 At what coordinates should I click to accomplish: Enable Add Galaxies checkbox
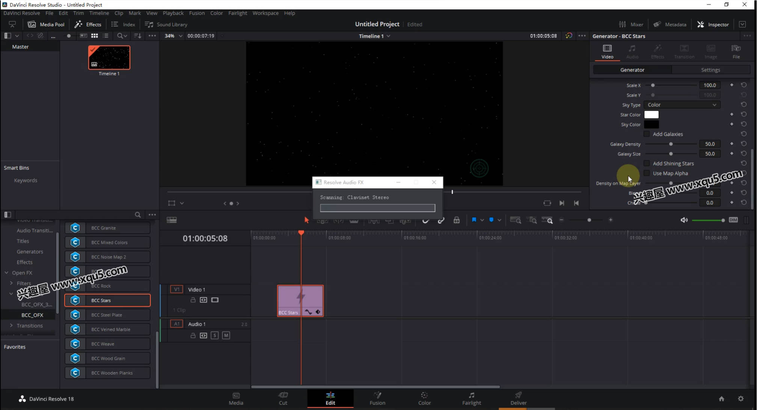(x=647, y=134)
